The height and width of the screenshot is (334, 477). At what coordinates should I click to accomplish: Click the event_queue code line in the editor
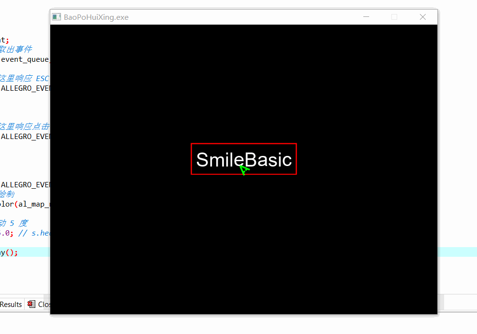click(x=25, y=59)
